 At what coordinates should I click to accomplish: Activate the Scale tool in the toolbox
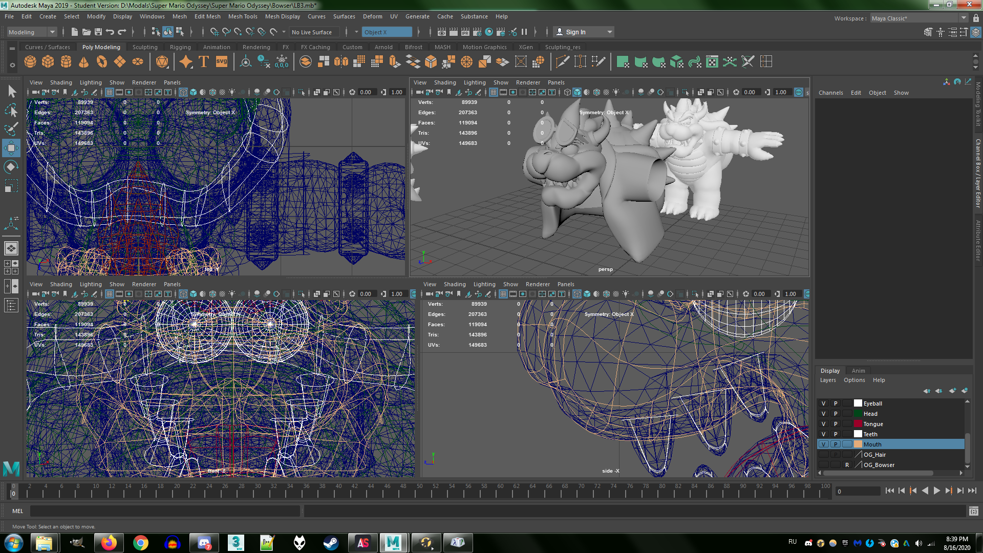[11, 186]
